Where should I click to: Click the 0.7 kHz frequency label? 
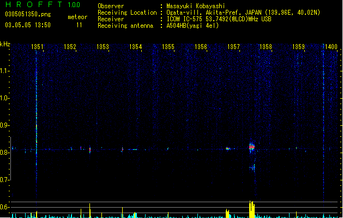click(x=4, y=180)
